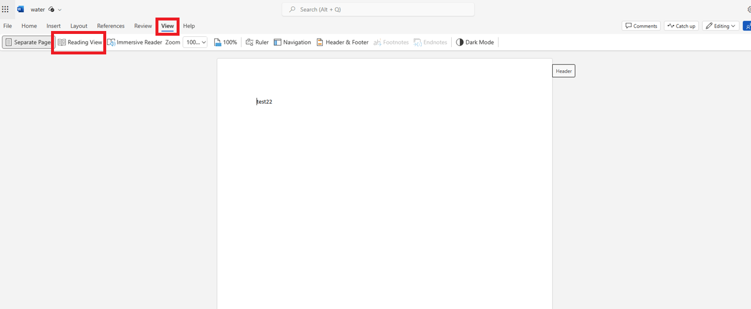Image resolution: width=751 pixels, height=309 pixels.
Task: Click the Catch up button
Action: tap(681, 26)
